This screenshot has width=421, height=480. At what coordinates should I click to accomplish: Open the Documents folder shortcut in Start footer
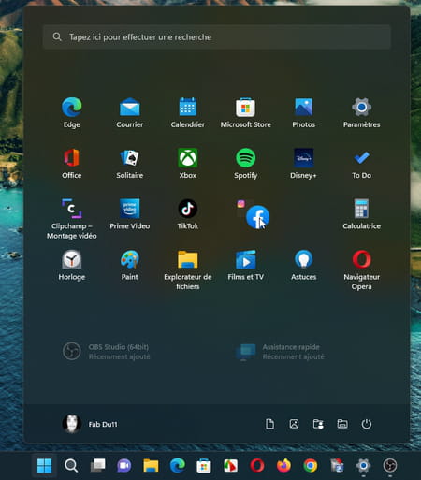(x=269, y=424)
